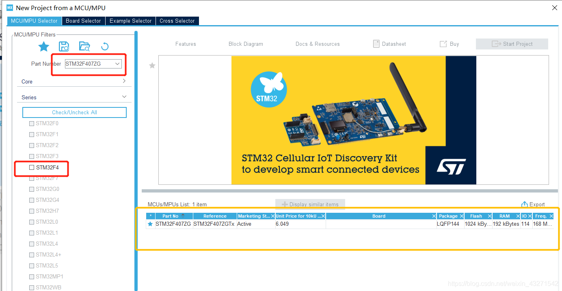
Task: Sort by the Part No column arrows
Action: [183, 216]
